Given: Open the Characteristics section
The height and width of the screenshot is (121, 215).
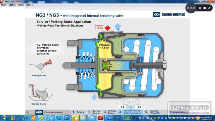Looking at the screenshot, I should pos(178,112).
